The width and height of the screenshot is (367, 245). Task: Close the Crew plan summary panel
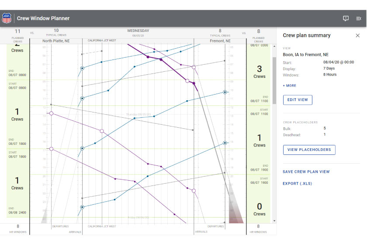click(x=358, y=35)
